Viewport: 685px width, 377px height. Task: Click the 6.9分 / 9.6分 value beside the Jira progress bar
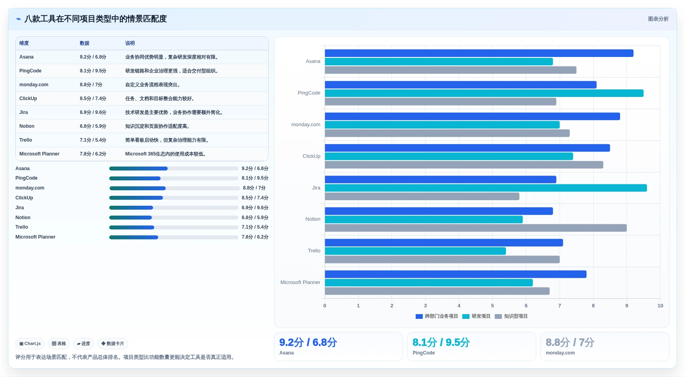[255, 208]
